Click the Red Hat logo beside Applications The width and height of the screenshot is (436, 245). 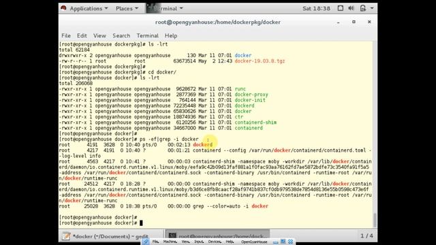[x=63, y=8]
